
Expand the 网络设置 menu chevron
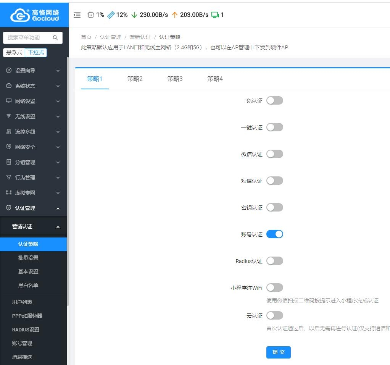58,102
